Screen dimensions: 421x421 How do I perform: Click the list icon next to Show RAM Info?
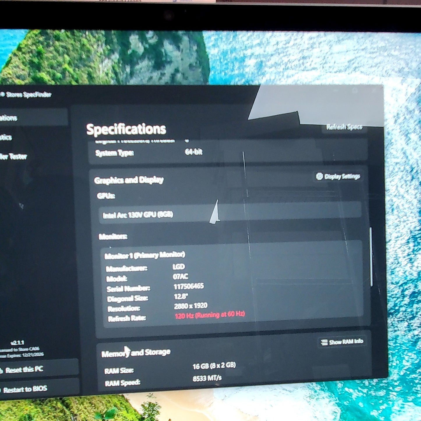[x=324, y=342]
